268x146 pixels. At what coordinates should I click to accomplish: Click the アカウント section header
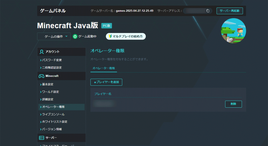tap(62, 52)
